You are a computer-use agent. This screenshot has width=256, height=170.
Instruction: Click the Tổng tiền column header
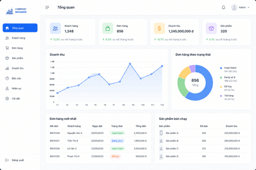pyautogui.click(x=141, y=126)
